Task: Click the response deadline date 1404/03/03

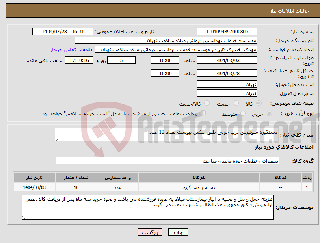Action: click(x=227, y=60)
